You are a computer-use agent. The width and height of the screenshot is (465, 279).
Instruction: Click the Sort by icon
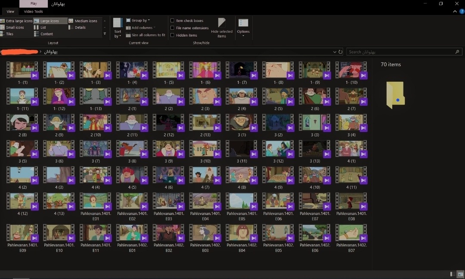[118, 23]
